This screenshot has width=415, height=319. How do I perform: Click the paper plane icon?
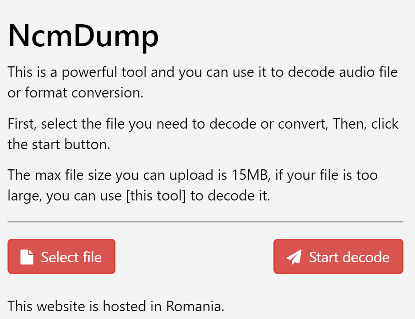[x=294, y=257]
